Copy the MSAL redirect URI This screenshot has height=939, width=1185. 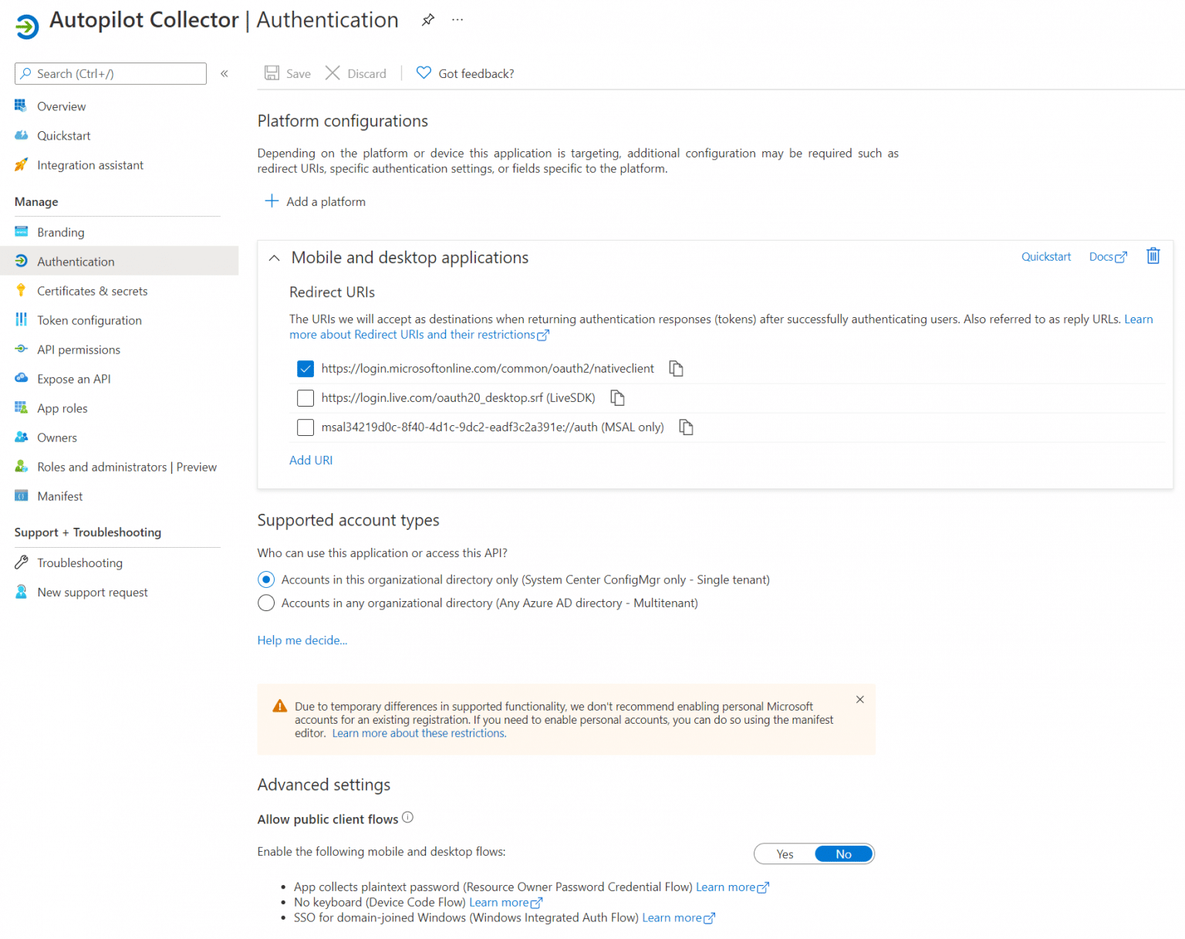(685, 427)
